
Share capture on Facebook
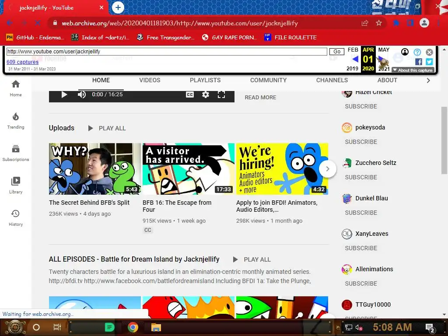pos(419,62)
